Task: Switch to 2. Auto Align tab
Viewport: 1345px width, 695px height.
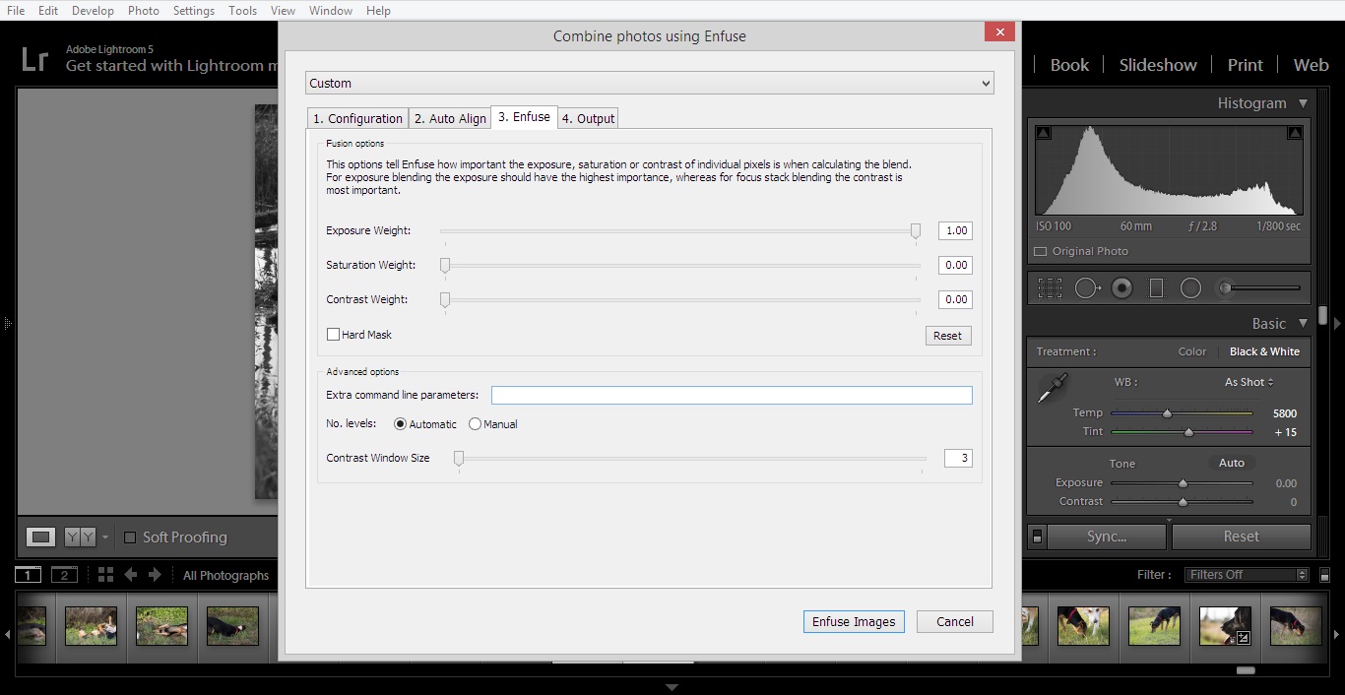Action: 450,118
